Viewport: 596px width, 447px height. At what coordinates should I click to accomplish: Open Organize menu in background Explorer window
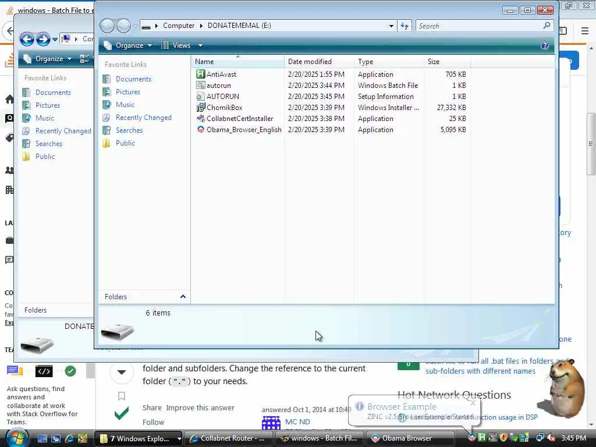click(48, 59)
